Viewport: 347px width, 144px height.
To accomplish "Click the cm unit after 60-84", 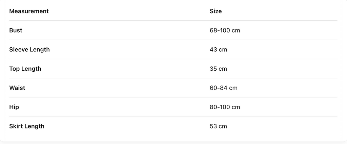I will tap(233, 88).
